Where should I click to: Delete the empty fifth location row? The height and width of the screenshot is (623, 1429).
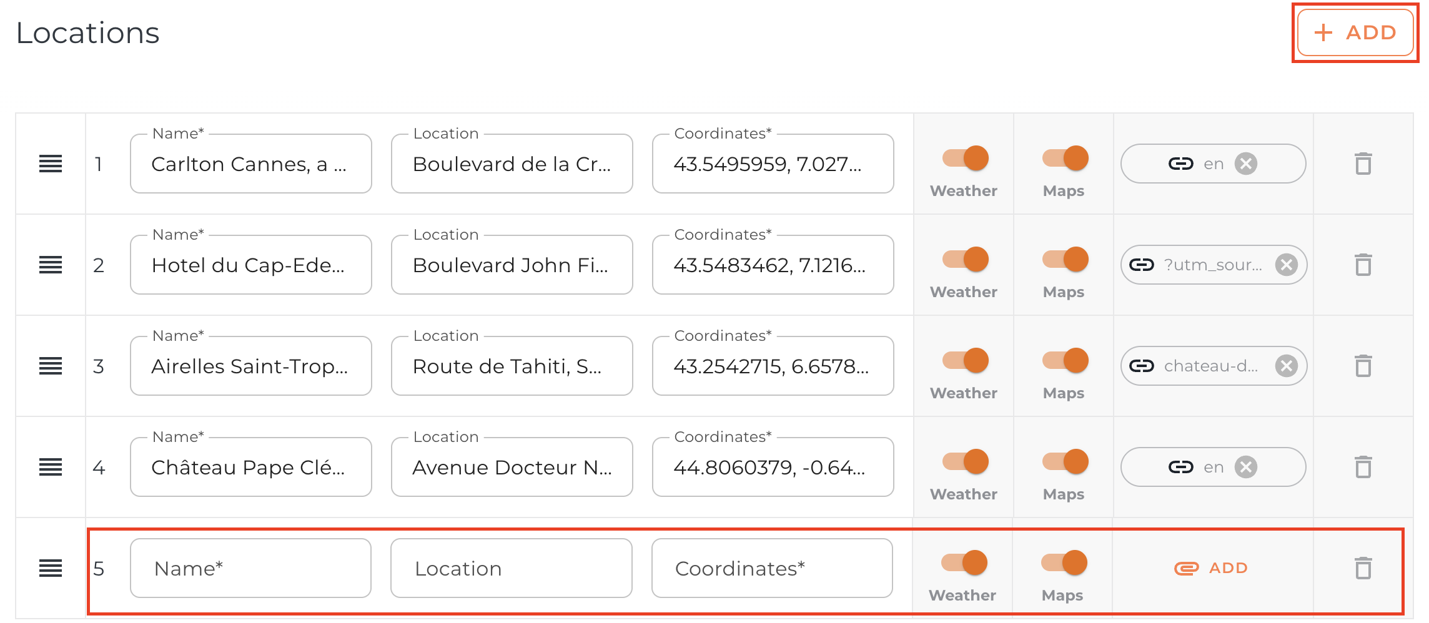[x=1363, y=569]
